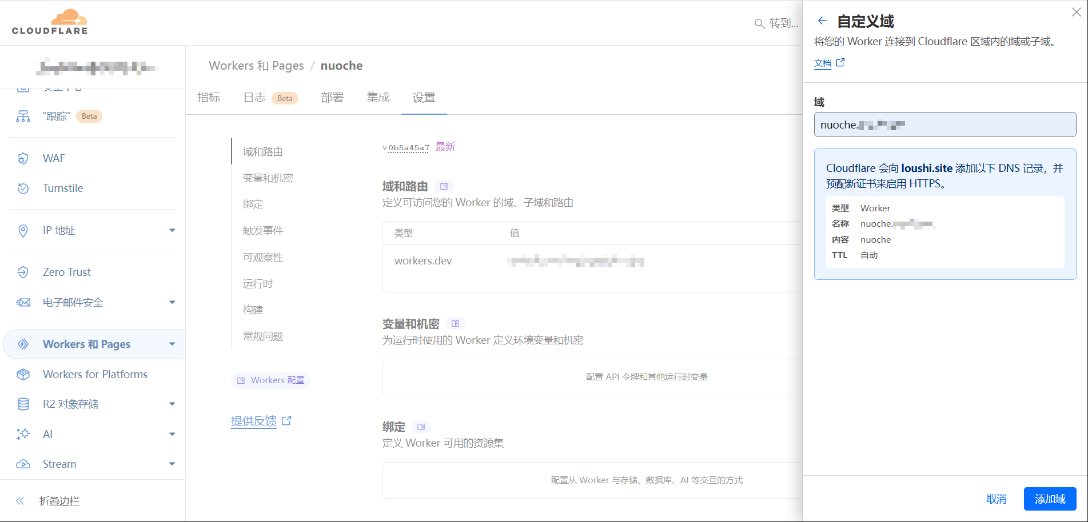Viewport: 1088px width, 522px height.
Task: Click the Cloudflare logo
Action: coord(50,22)
